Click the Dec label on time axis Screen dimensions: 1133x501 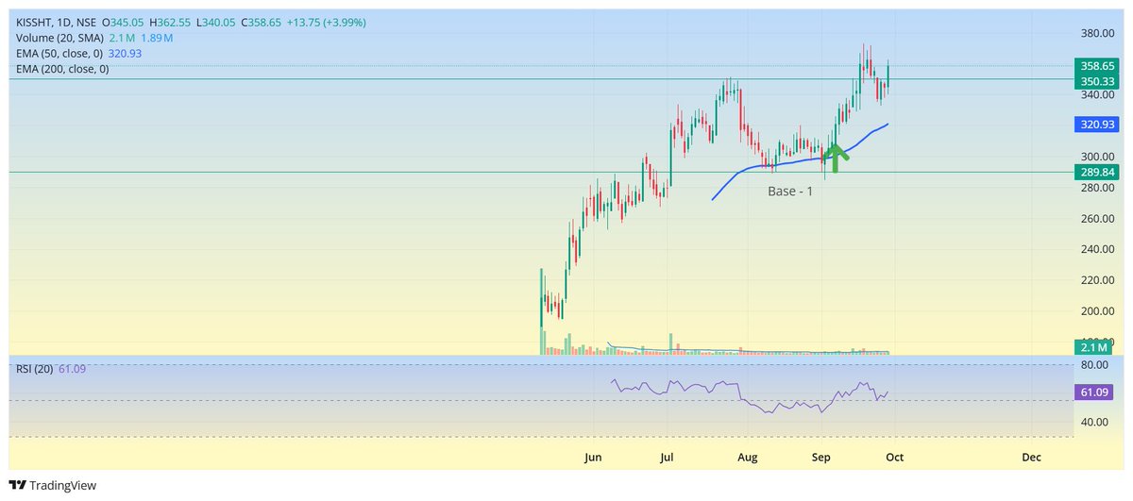(1031, 458)
